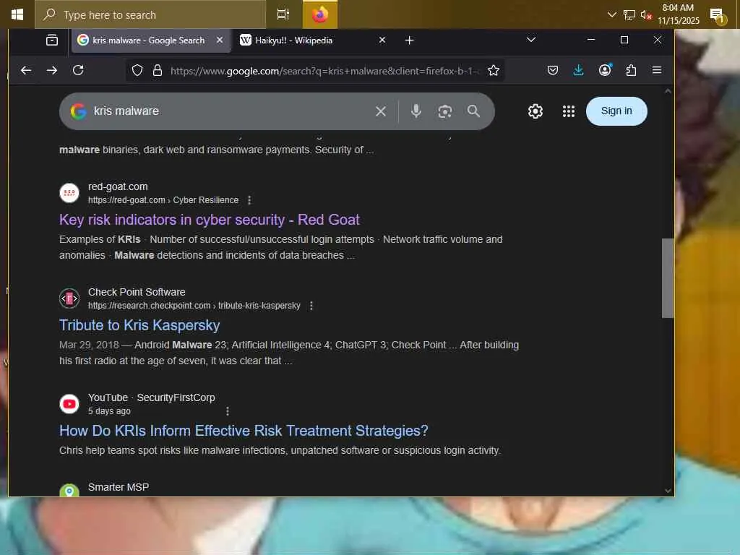Click the Check Point Software favicon
The height and width of the screenshot is (555, 740).
click(x=69, y=298)
